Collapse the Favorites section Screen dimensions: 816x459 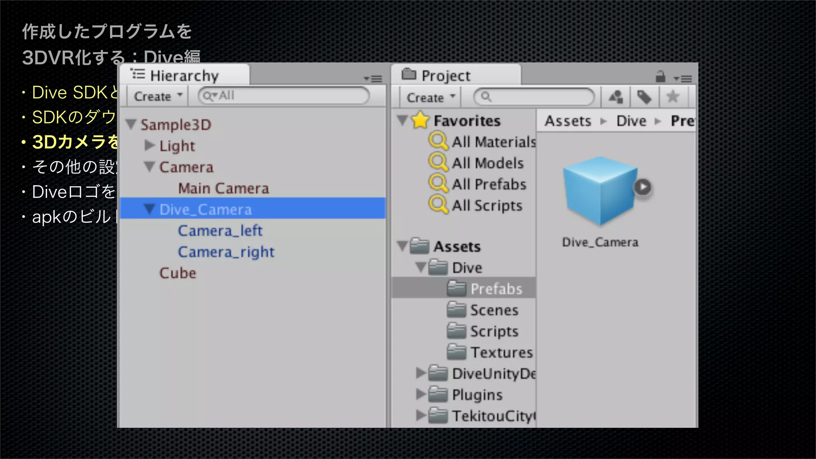(x=403, y=120)
